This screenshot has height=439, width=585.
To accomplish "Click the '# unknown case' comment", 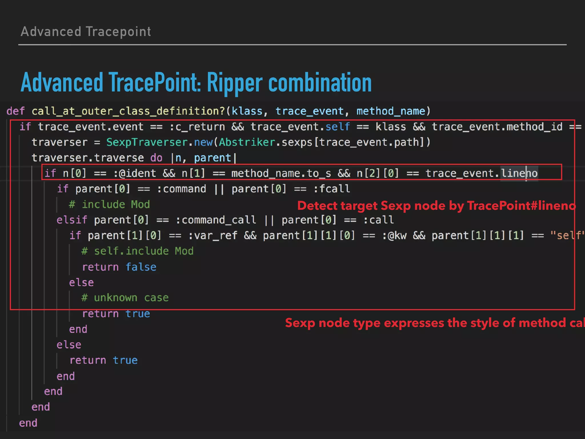I will point(125,298).
